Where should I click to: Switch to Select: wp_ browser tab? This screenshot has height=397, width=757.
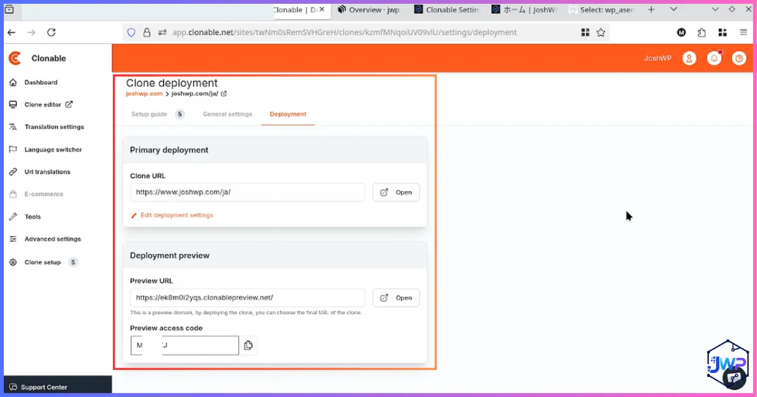601,9
